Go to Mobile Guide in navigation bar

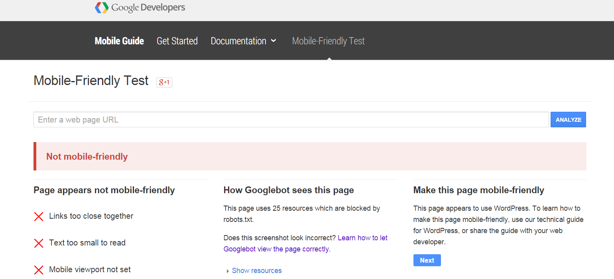[119, 41]
